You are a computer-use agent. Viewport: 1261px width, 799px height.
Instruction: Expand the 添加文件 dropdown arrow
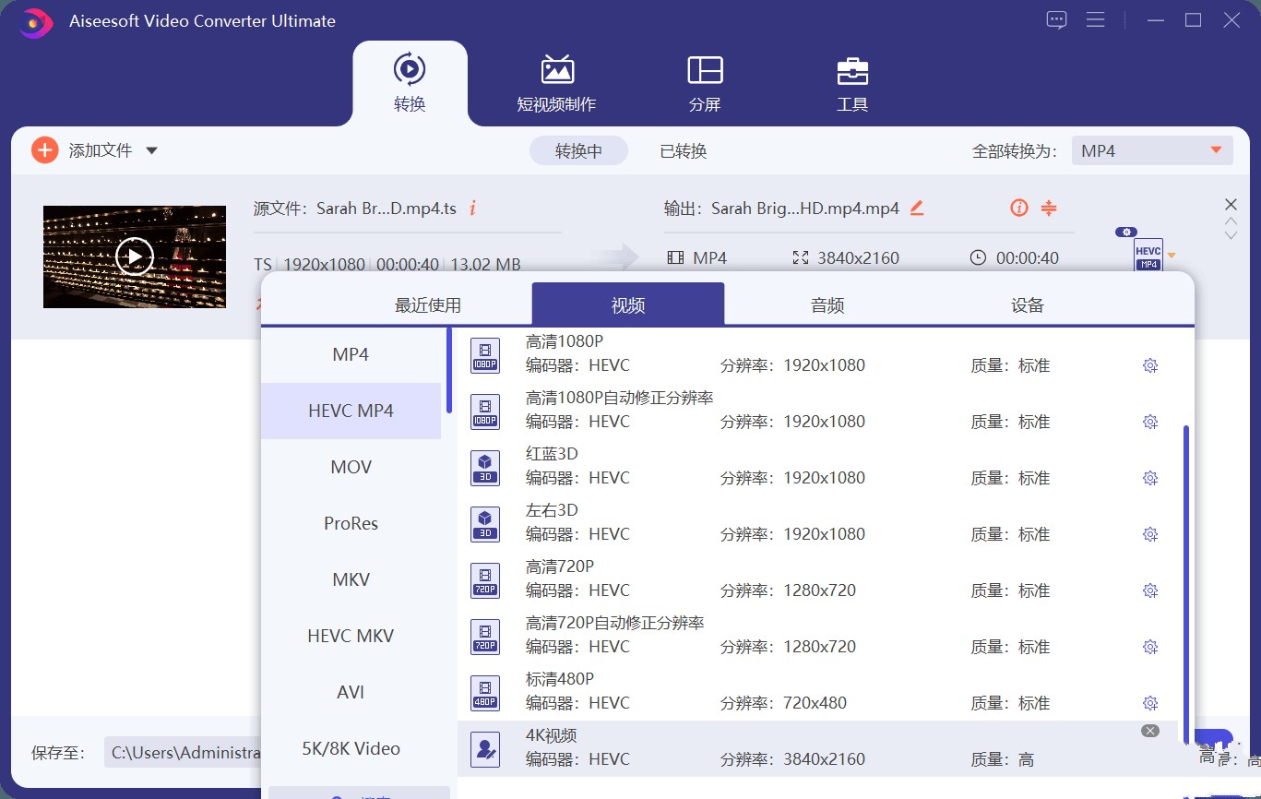(152, 151)
